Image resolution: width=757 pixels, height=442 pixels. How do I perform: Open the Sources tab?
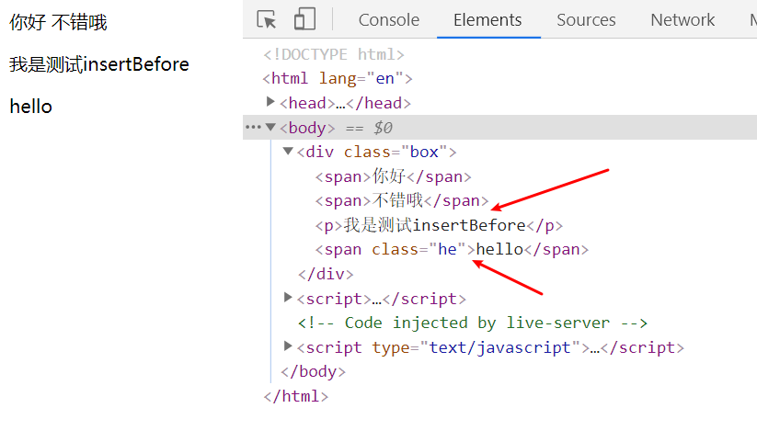[586, 19]
